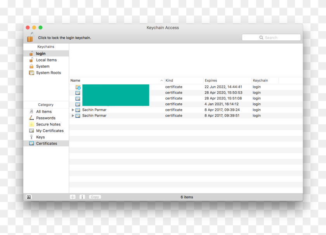This screenshot has height=235, width=326.
Task: Select the Passwords category
Action: pos(46,118)
